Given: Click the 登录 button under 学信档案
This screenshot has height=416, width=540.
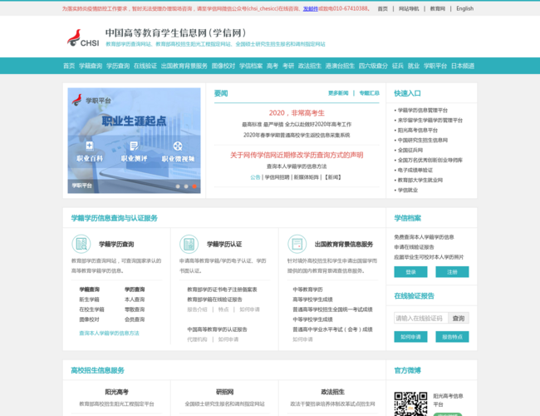Looking at the screenshot, I should (x=410, y=272).
